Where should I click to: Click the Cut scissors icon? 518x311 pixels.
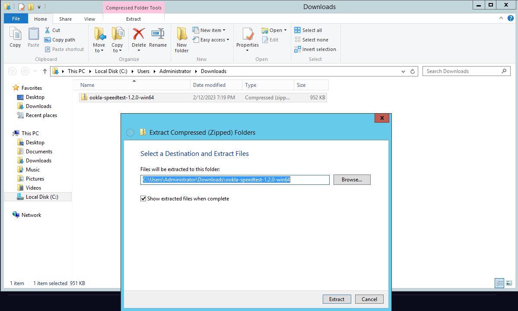tap(48, 30)
